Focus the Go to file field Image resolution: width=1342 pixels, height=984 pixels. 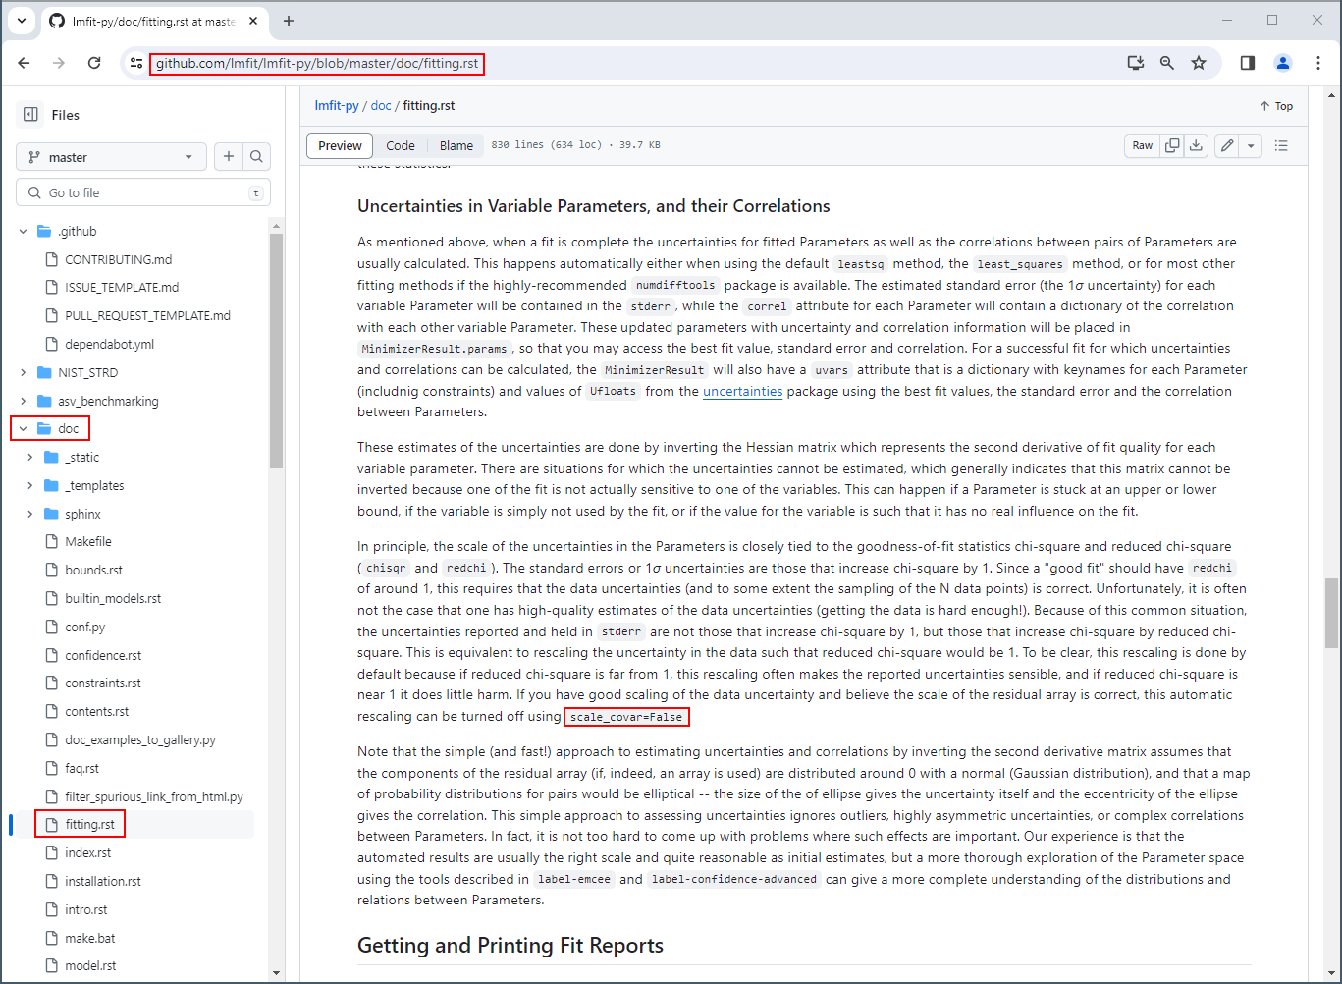[143, 192]
